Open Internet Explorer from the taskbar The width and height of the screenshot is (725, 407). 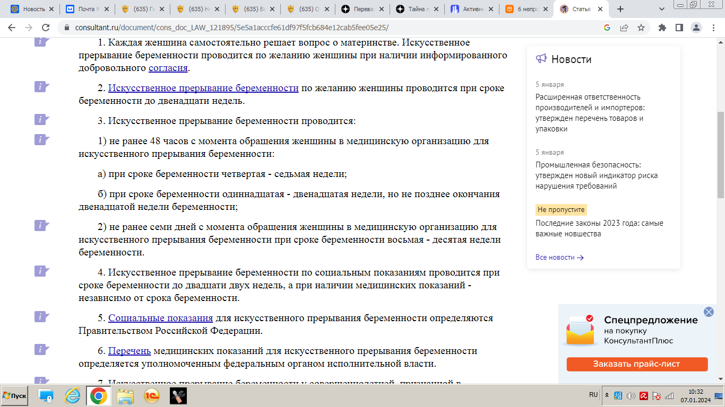[72, 396]
